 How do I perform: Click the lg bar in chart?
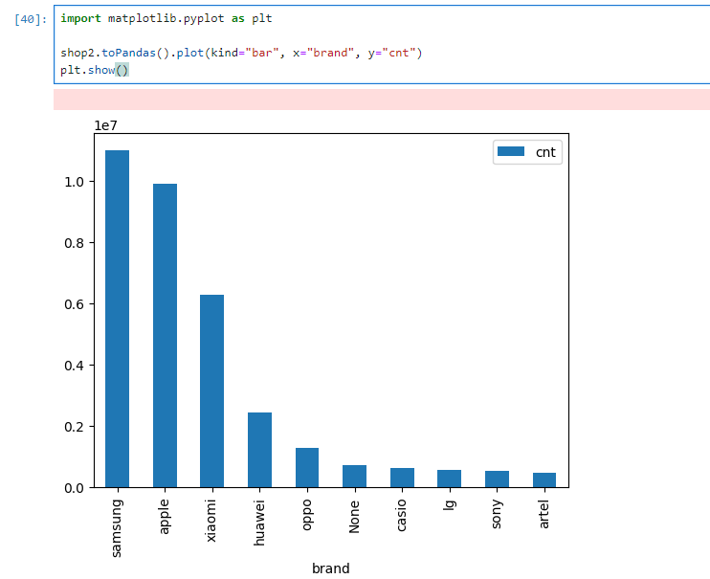(449, 479)
